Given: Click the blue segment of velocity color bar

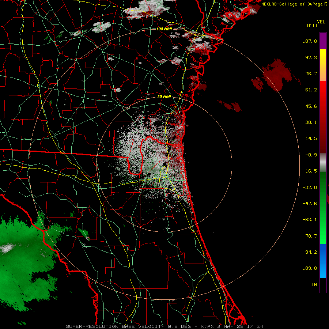Looking at the screenshot, I should 323,261.
